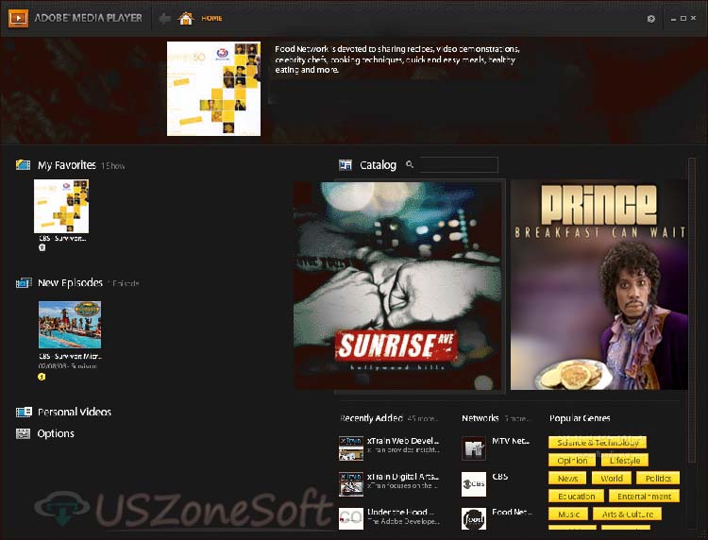Show more Recently Added shows
This screenshot has width=708, height=540.
click(x=423, y=418)
